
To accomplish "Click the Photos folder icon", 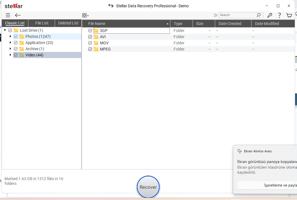I will coord(22,36).
